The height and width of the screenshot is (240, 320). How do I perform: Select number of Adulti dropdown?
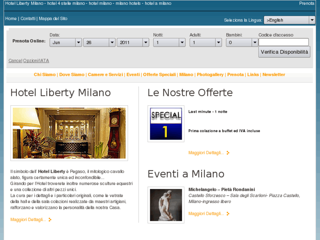tap(206, 43)
